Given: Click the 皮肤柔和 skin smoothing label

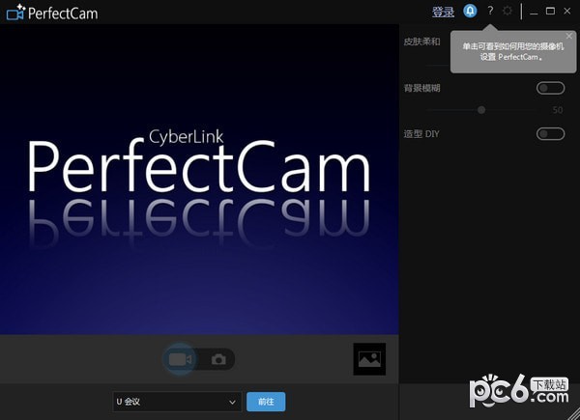Looking at the screenshot, I should click(422, 42).
